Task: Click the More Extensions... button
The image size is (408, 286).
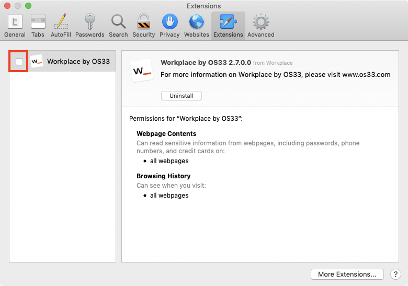Action: pos(347,274)
